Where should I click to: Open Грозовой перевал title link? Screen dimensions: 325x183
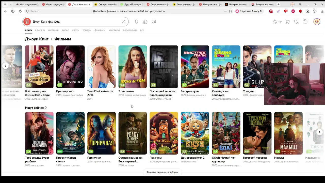point(255,158)
